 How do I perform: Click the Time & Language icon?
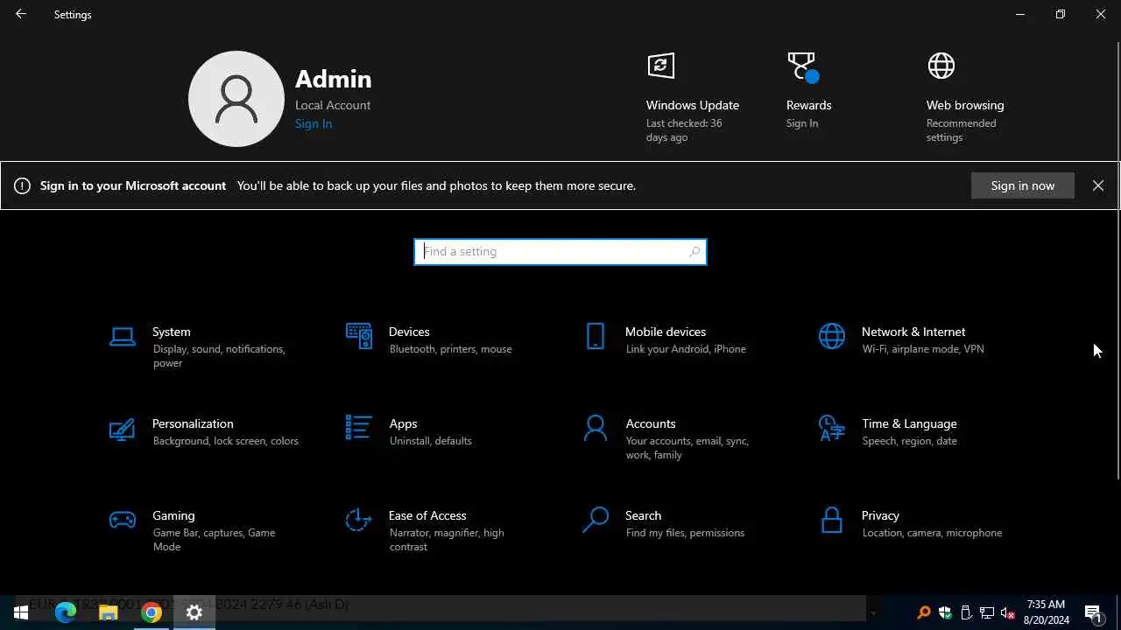[832, 428]
